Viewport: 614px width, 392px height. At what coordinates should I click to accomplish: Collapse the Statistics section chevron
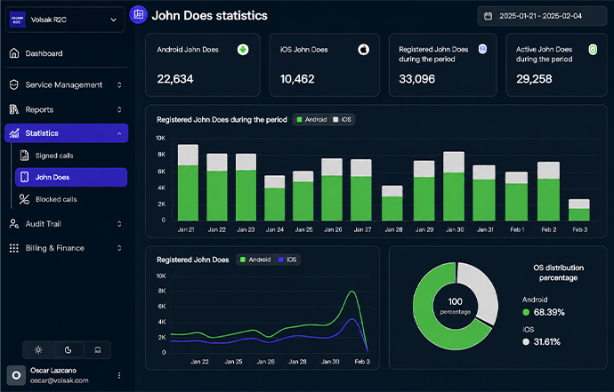tap(119, 133)
